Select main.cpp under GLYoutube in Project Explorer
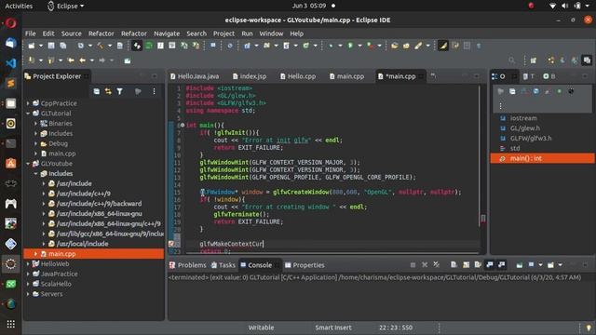Viewport: 596px width, 335px height. coord(93,254)
